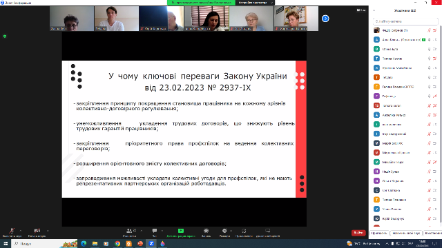Screen dimensions: 442x248
Task: Toggle microphone icon in blue Т participant row
Action: (430, 59)
